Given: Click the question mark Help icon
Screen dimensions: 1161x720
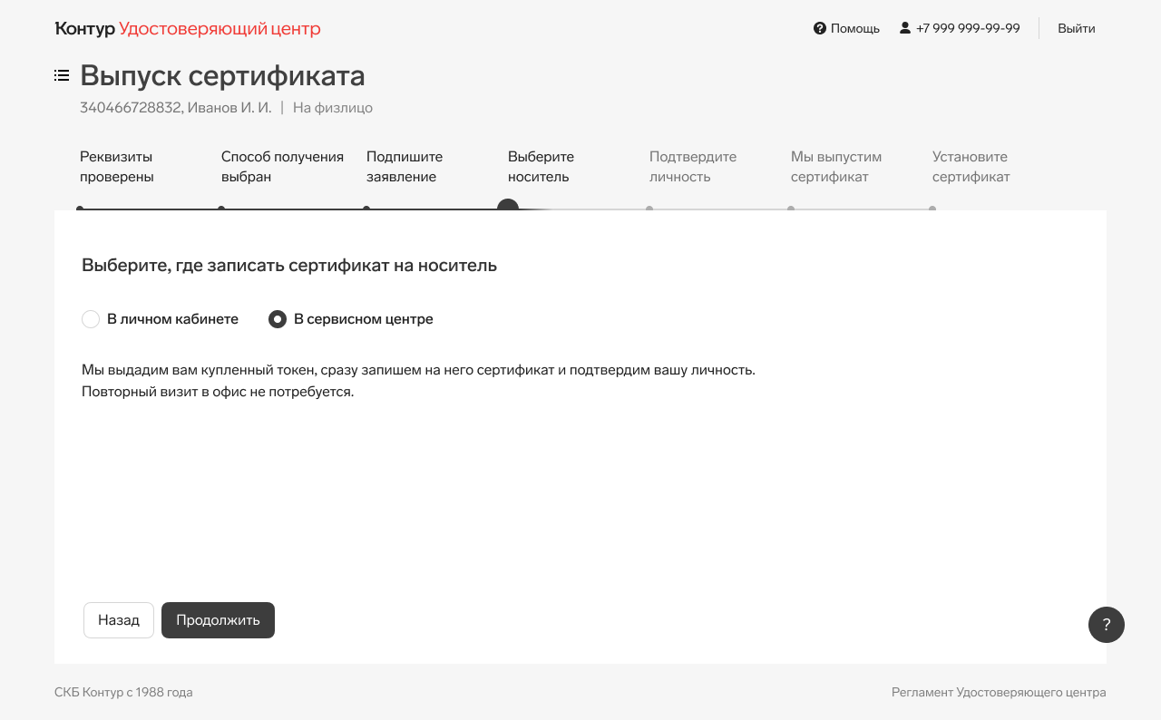Looking at the screenshot, I should (820, 28).
